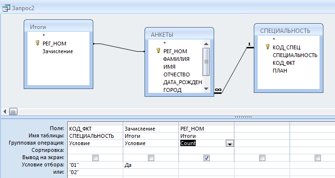Click primary key icon beside КОД_СПЕЦ

click(267, 47)
